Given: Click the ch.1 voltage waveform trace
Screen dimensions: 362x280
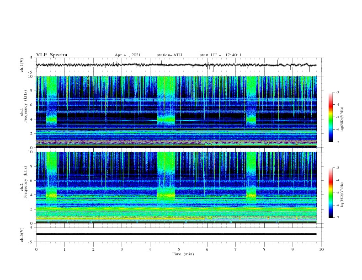Looking at the screenshot, I should 176,65.
